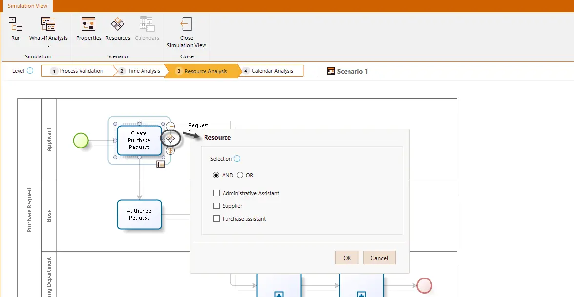Viewport: 574px width, 297px height.
Task: Cancel the Resource dialog
Action: tap(379, 258)
